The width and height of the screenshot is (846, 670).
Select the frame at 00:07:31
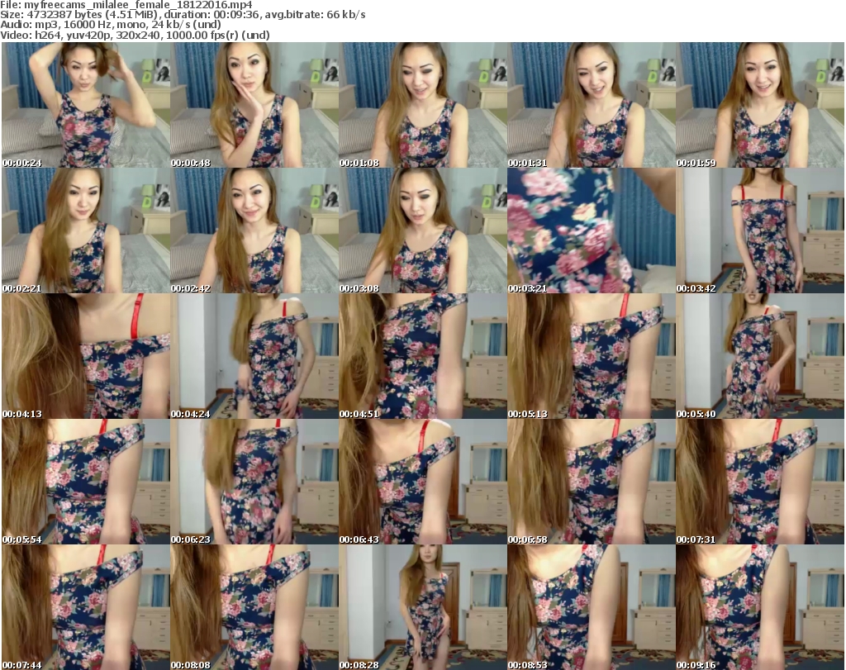click(x=759, y=482)
